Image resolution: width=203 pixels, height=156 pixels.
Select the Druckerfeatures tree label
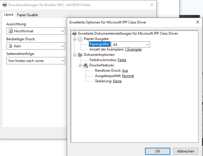pyautogui.click(x=101, y=65)
